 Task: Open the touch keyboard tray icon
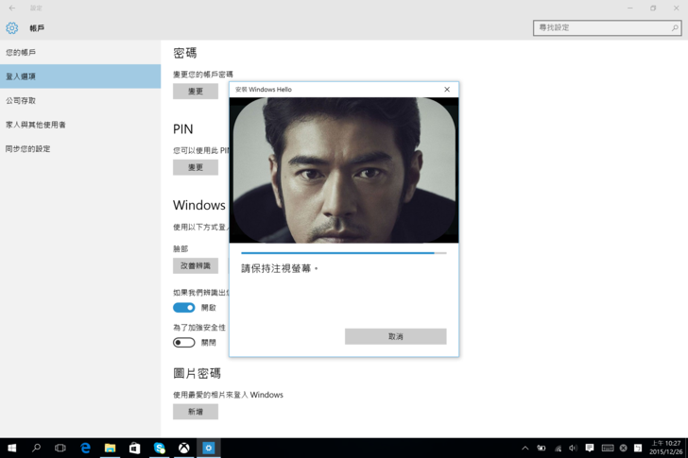pos(608,448)
